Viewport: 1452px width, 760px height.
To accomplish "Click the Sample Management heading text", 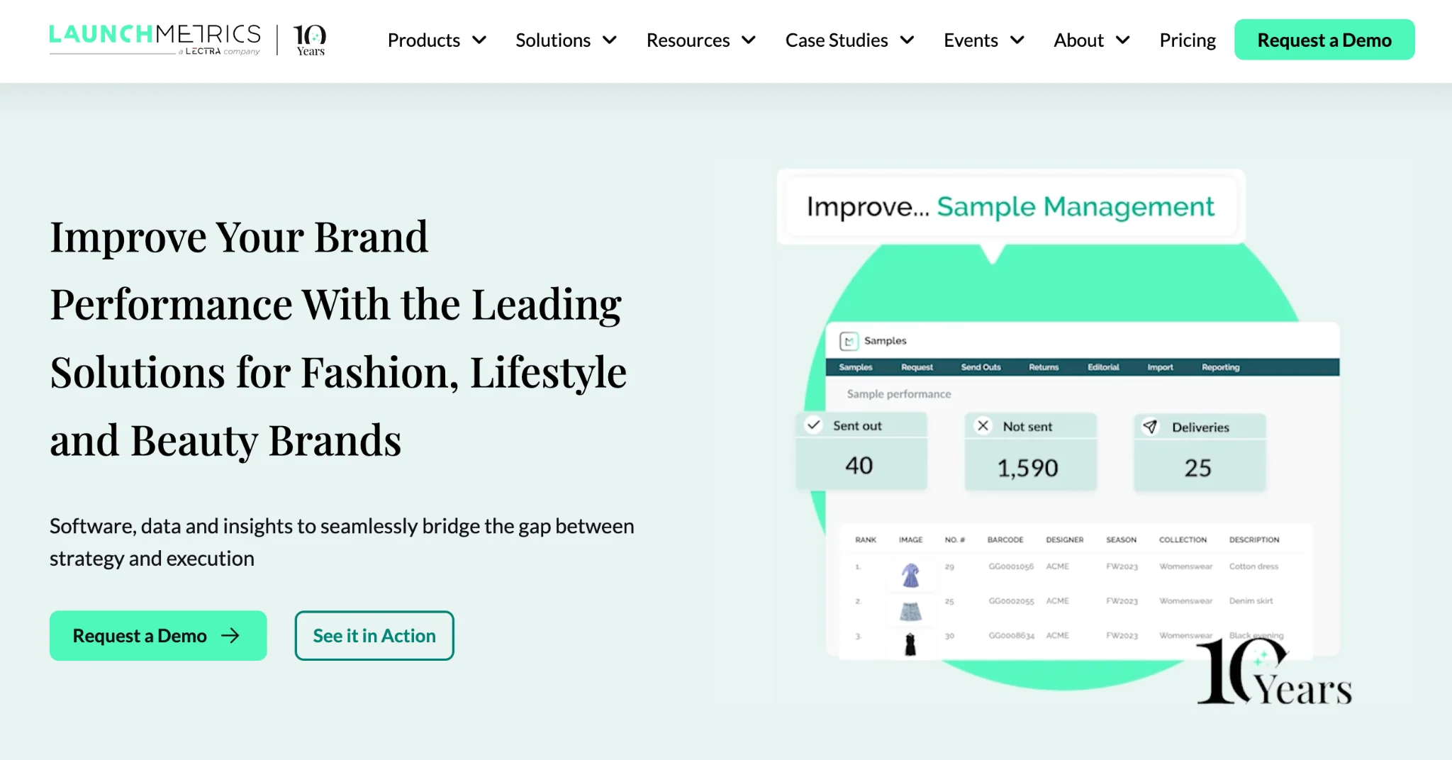I will (x=1075, y=206).
